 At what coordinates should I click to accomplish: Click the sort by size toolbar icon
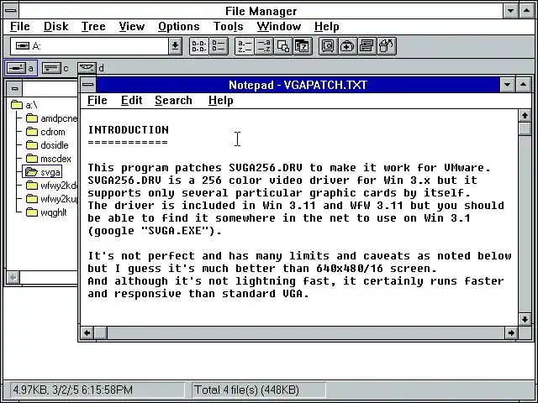click(x=283, y=46)
